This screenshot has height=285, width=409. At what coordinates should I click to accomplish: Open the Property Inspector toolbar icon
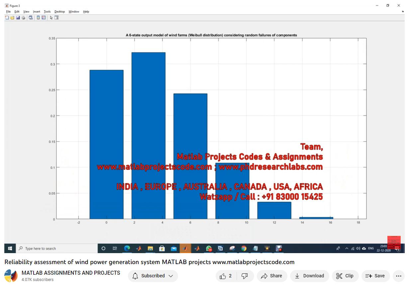coord(56,18)
